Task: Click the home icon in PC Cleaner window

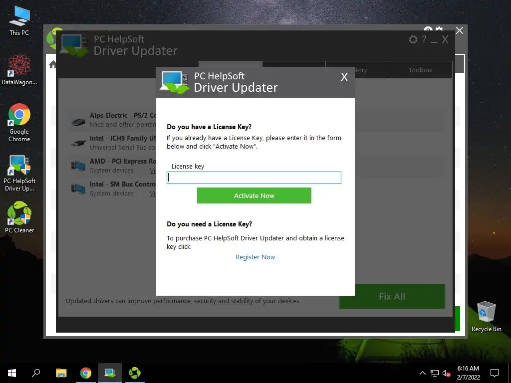Action: (52, 65)
